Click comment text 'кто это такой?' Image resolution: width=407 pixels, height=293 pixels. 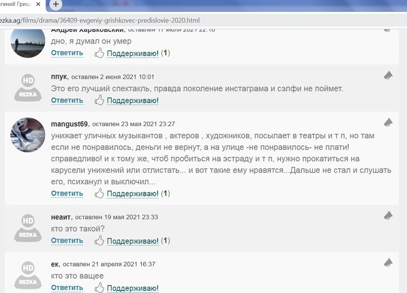pyautogui.click(x=77, y=229)
